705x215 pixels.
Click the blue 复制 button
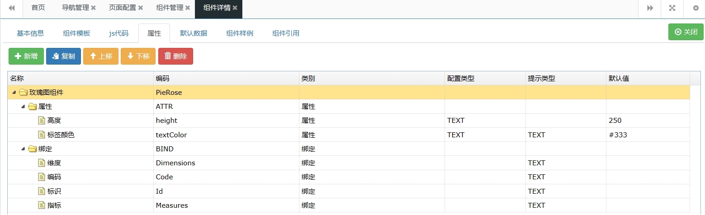tap(63, 56)
